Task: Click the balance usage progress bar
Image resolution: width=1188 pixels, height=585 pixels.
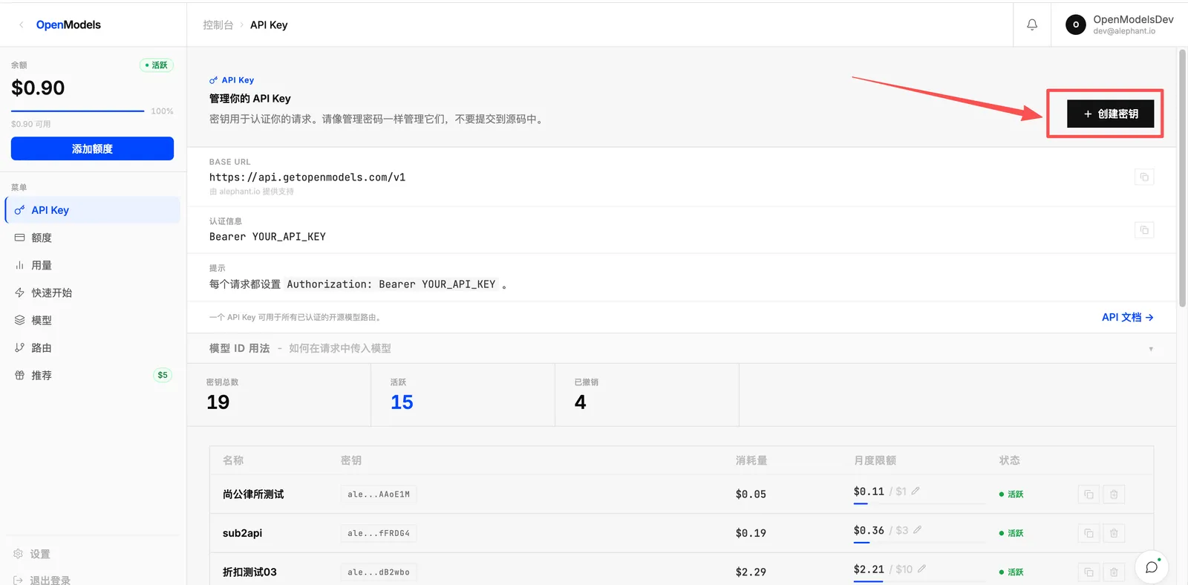Action: [78, 111]
